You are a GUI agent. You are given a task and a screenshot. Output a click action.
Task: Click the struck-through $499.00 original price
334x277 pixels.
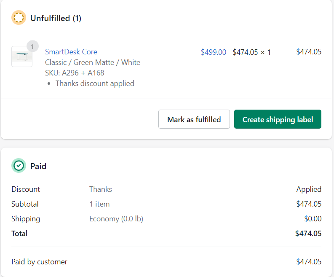click(213, 52)
